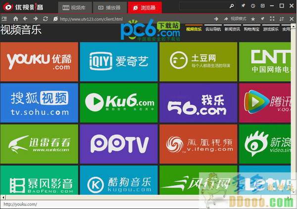The image size is (297, 209).
Task: Navigate back with the left arrow
Action: point(25,19)
